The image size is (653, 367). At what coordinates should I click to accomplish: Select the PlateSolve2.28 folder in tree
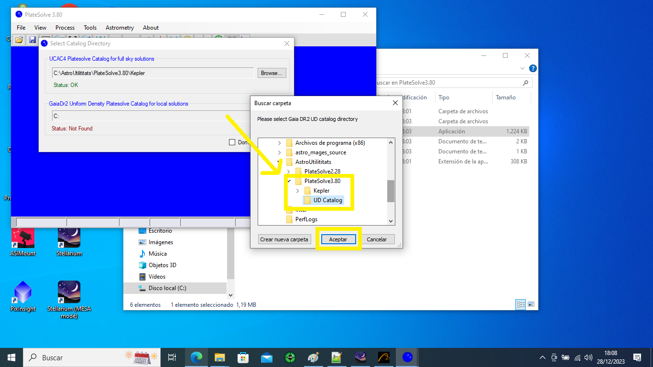317,172
